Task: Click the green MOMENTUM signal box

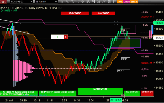Action: 100,91
